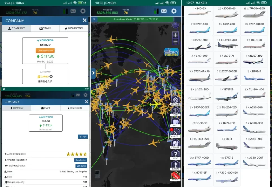272x187 pixels.
Task: Open the Sale Bonus icon
Action: pos(175,176)
